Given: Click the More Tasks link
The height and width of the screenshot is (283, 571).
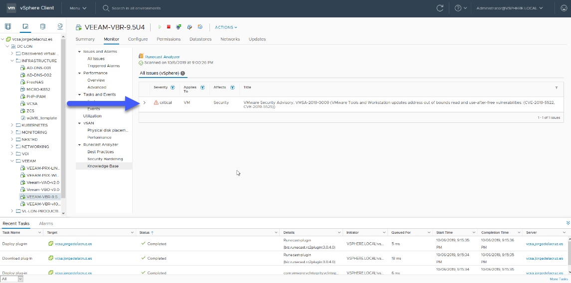Looking at the screenshot, I should click(x=559, y=279).
